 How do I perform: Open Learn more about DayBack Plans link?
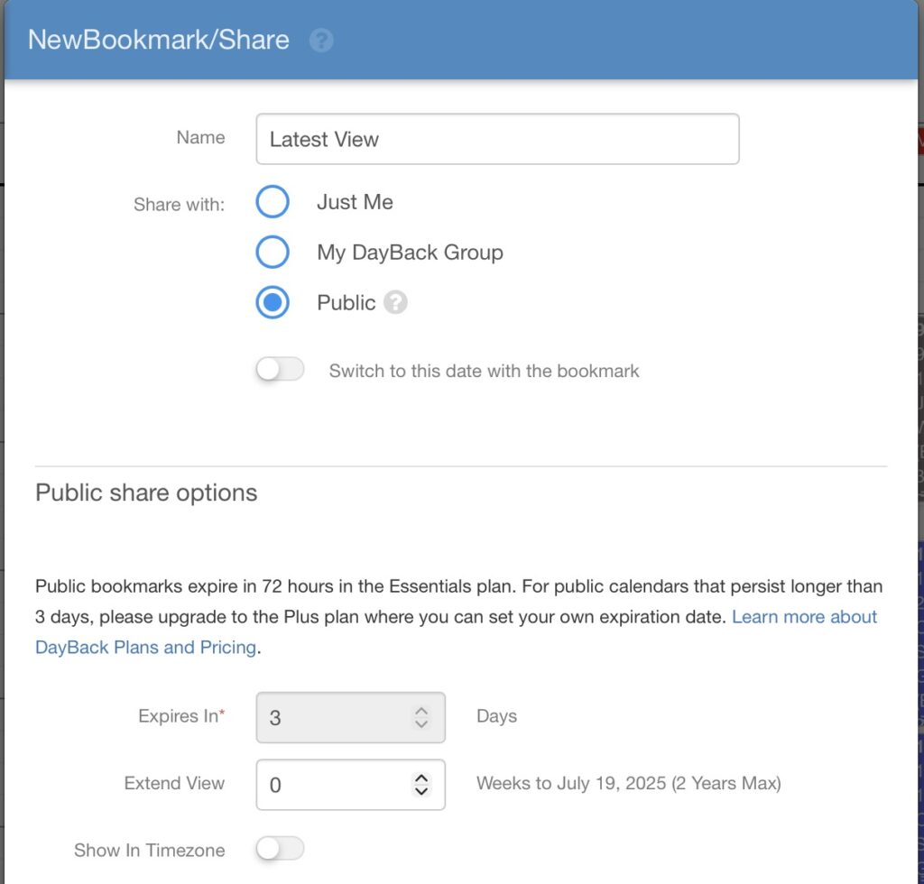[x=803, y=617]
